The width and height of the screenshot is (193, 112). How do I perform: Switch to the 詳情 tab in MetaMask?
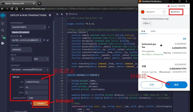tap(143, 31)
